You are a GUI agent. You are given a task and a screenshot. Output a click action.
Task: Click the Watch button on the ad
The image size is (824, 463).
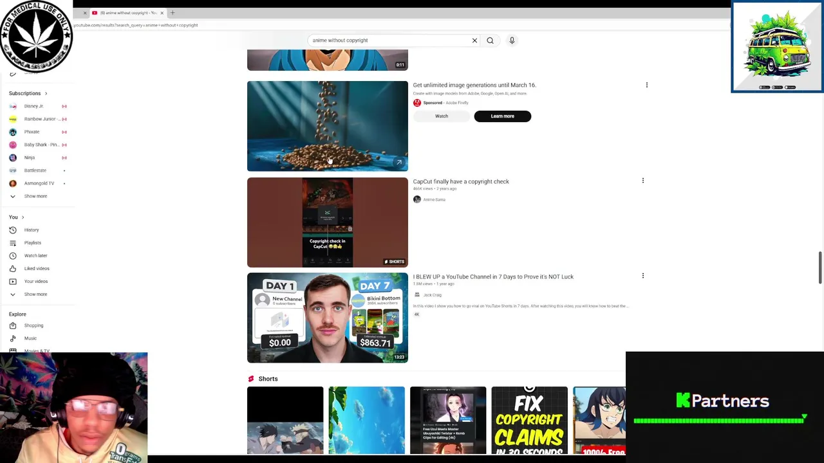click(442, 116)
